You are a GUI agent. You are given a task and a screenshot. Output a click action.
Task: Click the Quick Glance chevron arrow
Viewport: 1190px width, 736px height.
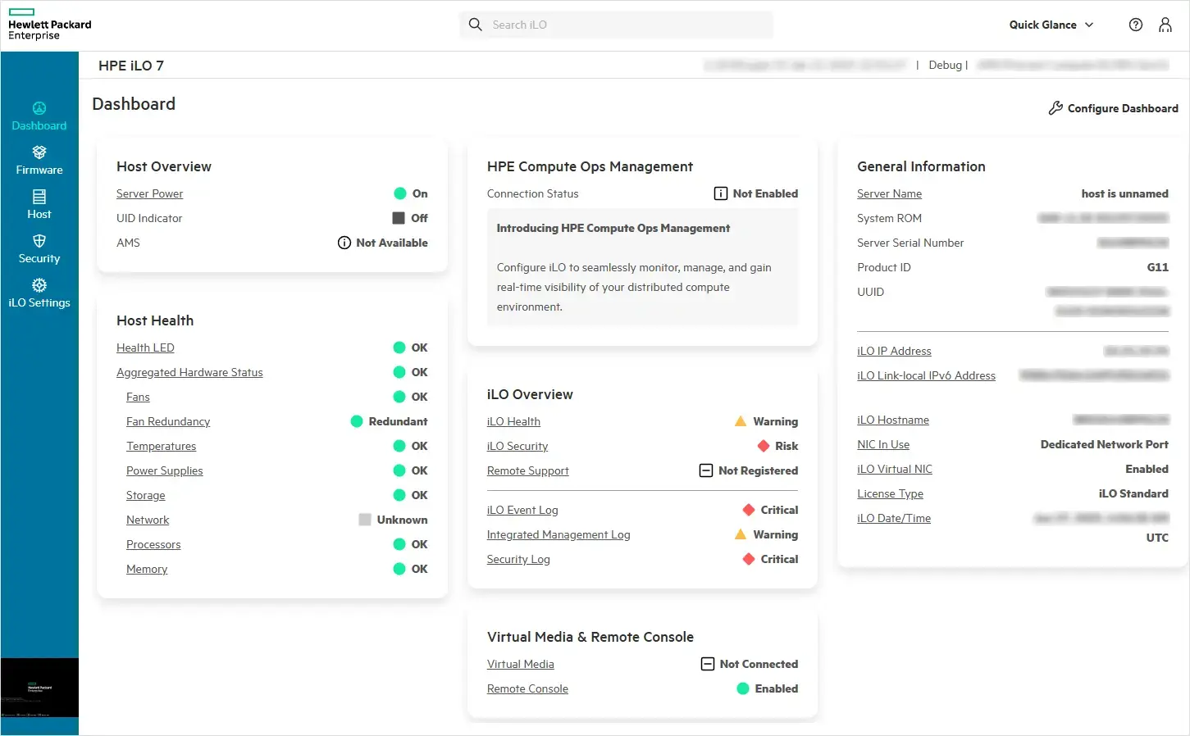pos(1089,25)
